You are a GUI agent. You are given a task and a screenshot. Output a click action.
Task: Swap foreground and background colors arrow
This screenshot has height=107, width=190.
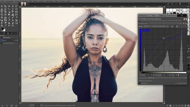point(5,28)
